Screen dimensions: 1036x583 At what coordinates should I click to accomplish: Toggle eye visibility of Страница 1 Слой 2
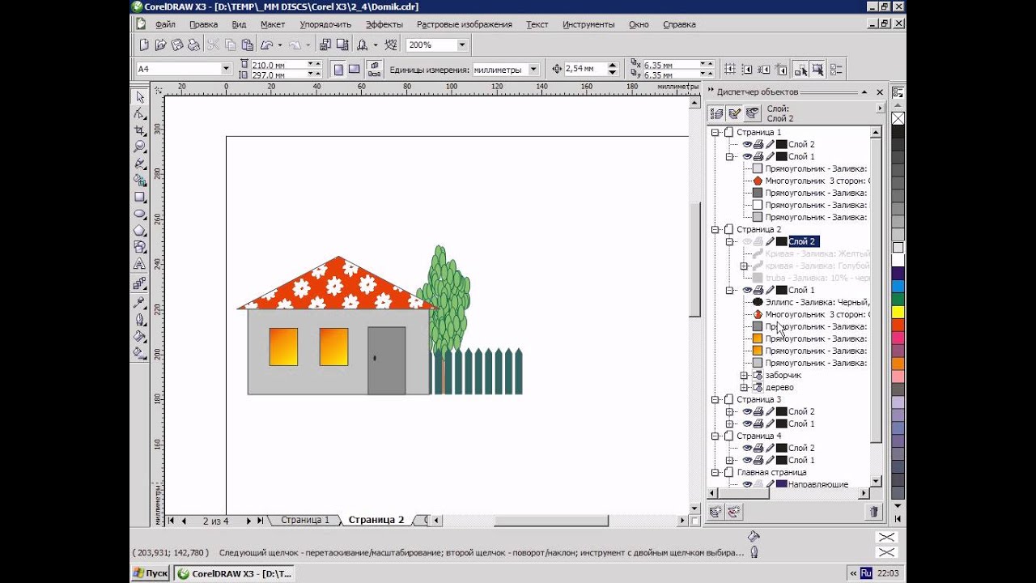pos(747,144)
